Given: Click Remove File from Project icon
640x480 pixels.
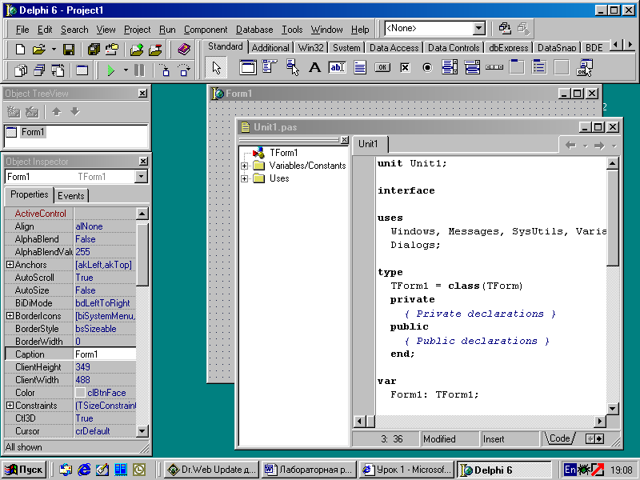Looking at the screenshot, I should (x=155, y=50).
